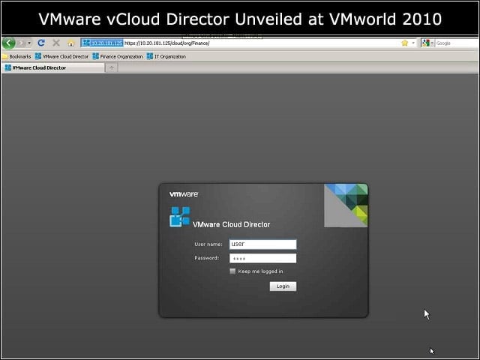Viewport: 480px width, 360px height.
Task: Open the Bookmarks folder in bookmarks bar
Action: (16, 57)
